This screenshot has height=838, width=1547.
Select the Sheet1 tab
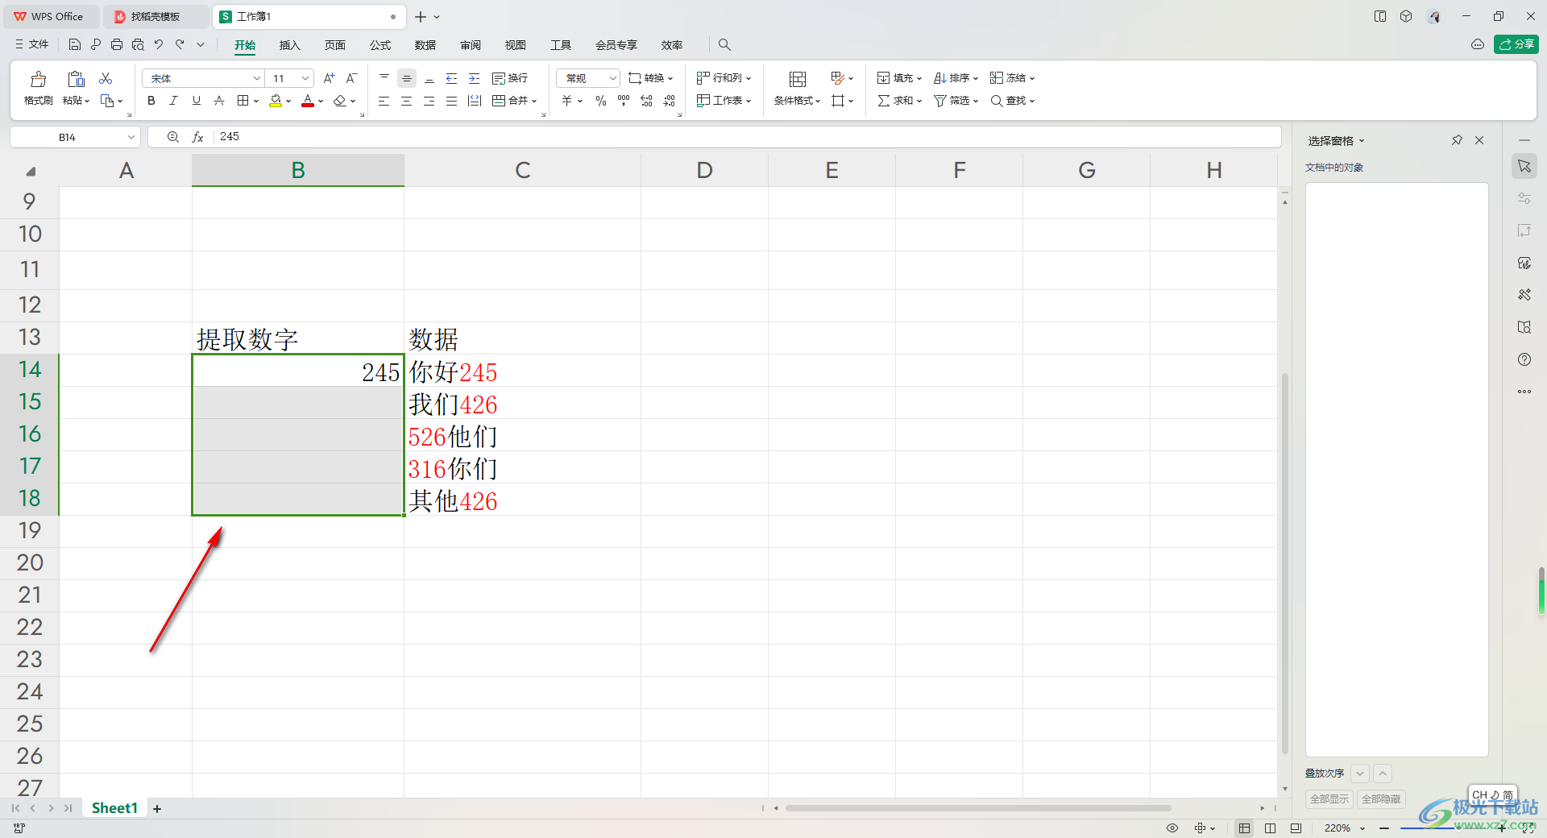point(114,808)
